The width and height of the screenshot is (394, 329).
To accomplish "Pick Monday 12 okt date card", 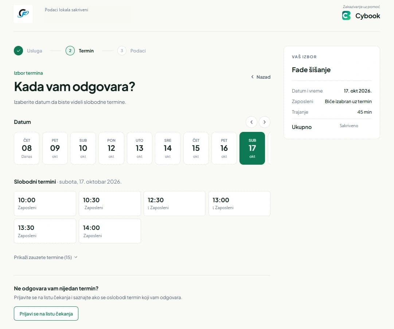I will tap(111, 148).
